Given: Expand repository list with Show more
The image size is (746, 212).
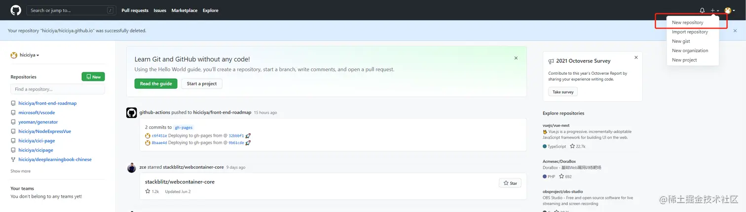Looking at the screenshot, I should coord(20,171).
